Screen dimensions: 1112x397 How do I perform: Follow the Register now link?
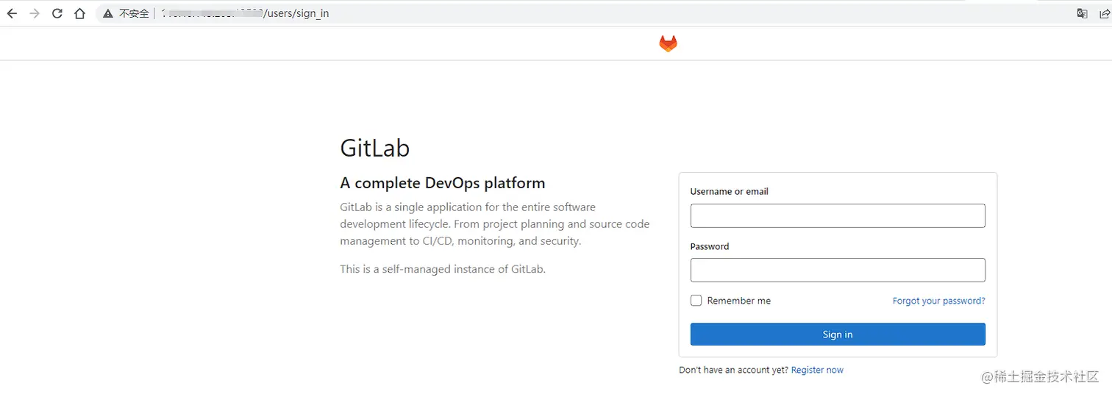[817, 370]
